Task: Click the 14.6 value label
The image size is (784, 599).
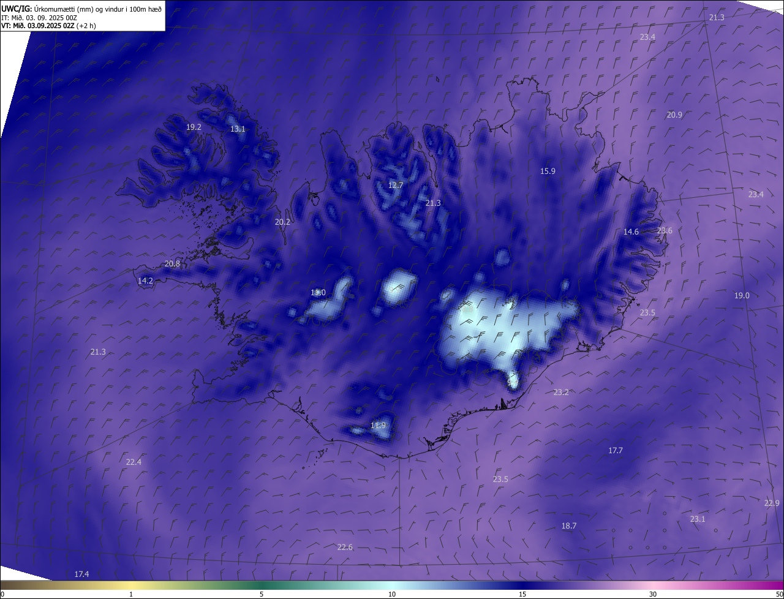Action: (x=631, y=232)
